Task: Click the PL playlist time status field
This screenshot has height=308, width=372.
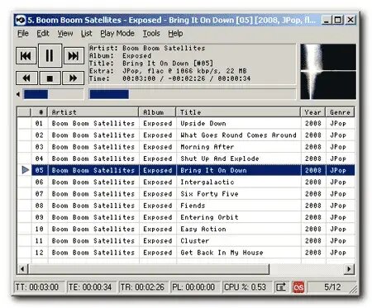Action: [195, 287]
